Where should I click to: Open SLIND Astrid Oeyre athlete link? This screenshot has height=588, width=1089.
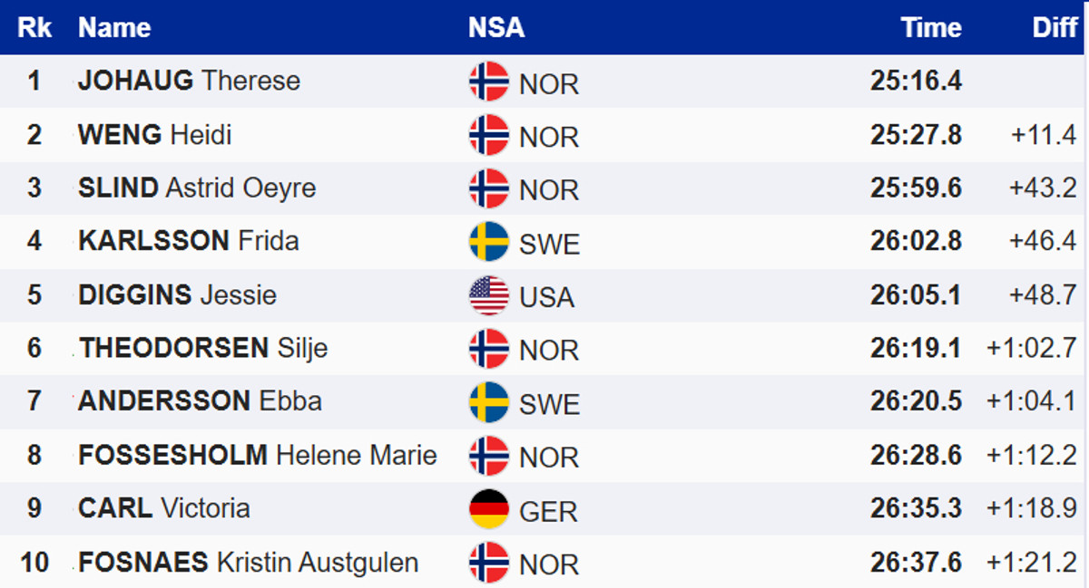tap(197, 188)
